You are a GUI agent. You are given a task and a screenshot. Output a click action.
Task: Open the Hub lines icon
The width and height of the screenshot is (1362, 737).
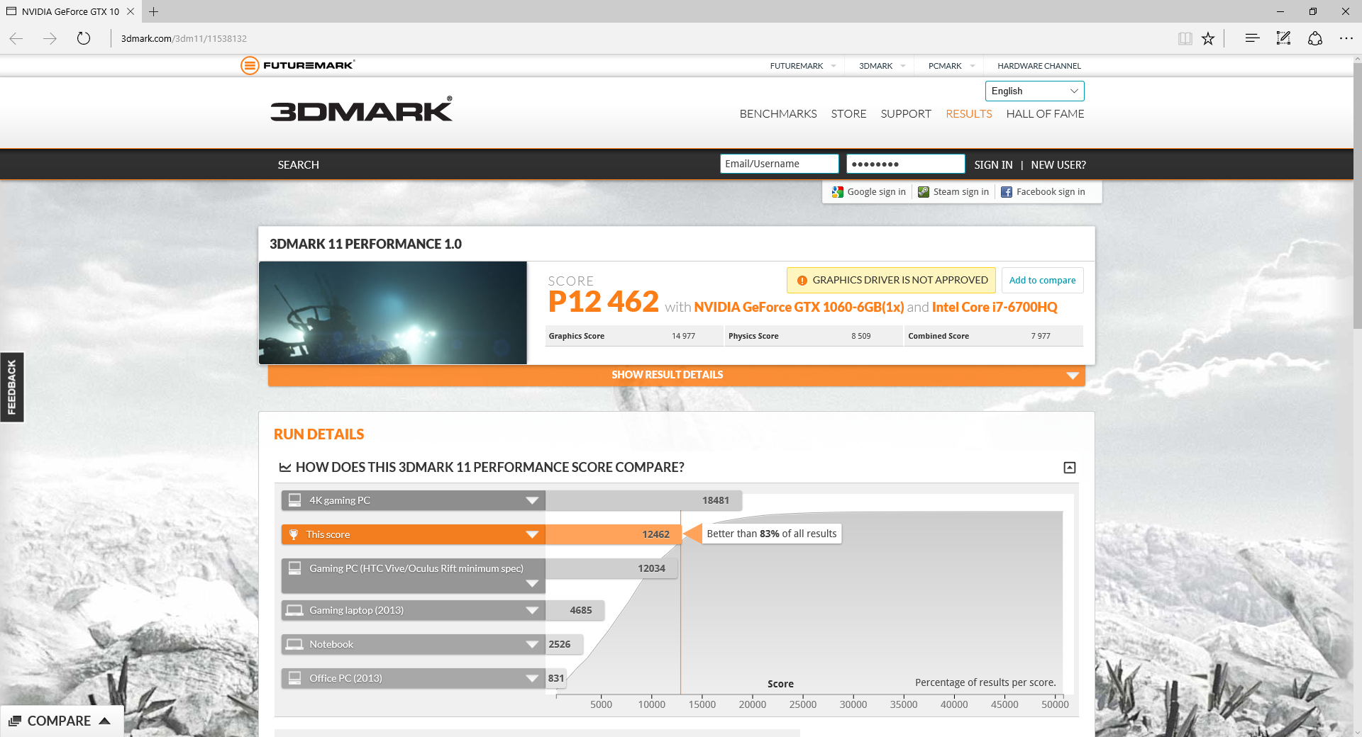pyautogui.click(x=1252, y=38)
